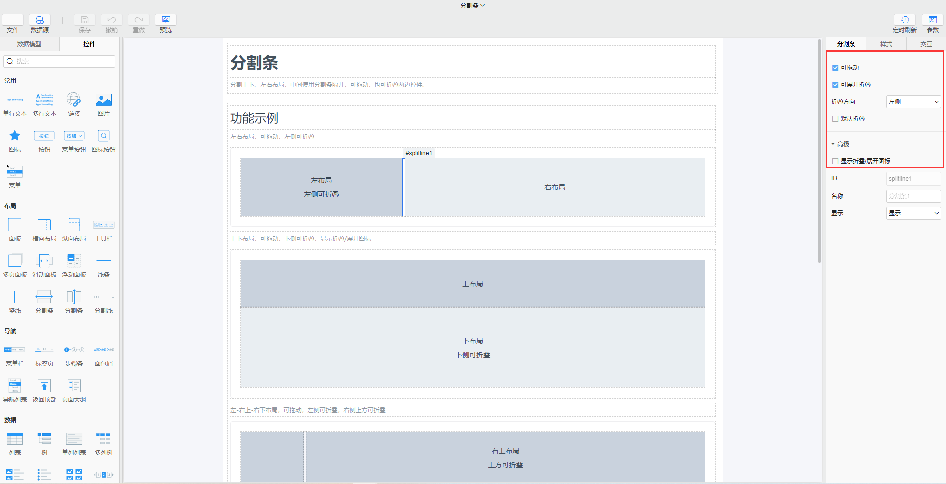Image resolution: width=946 pixels, height=484 pixels.
Task: Open preview via the 预览 toolbar icon
Action: click(165, 22)
